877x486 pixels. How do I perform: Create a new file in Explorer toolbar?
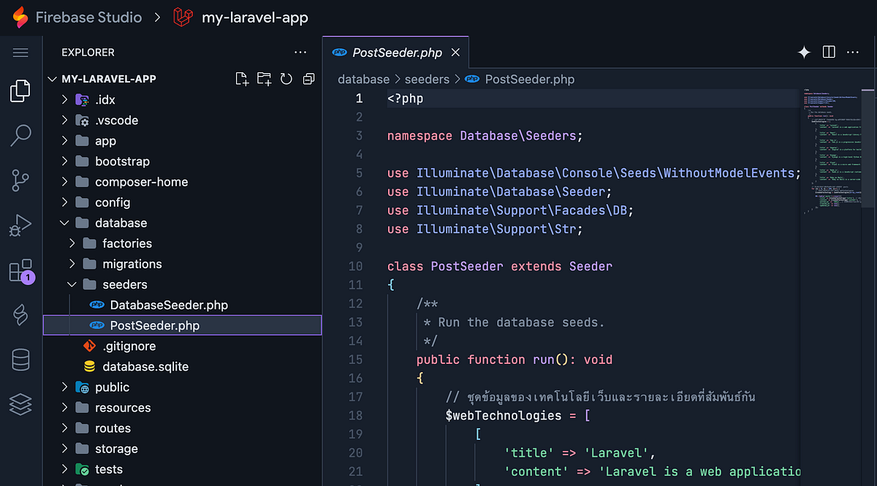point(242,78)
